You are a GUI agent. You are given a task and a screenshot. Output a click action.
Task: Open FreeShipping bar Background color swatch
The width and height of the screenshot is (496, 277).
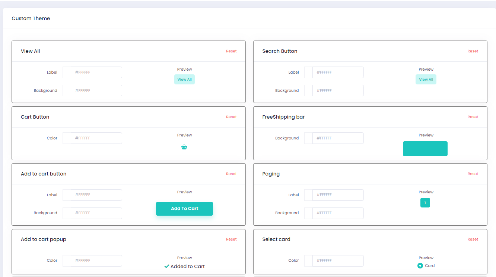coord(308,138)
